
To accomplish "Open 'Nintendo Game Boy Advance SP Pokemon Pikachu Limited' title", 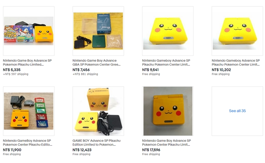I will click(x=27, y=62).
